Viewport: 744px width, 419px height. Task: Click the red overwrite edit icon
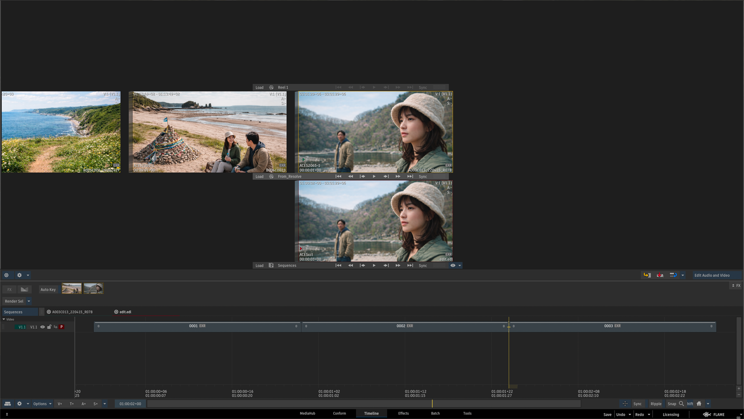point(660,275)
